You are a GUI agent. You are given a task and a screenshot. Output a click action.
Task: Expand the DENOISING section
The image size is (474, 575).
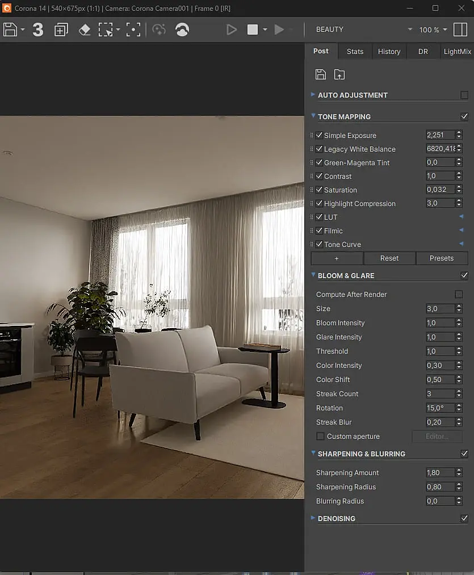313,518
